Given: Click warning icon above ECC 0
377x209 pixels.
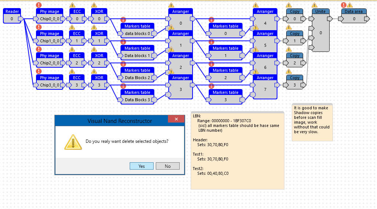Looking at the screenshot, I should point(72,5).
